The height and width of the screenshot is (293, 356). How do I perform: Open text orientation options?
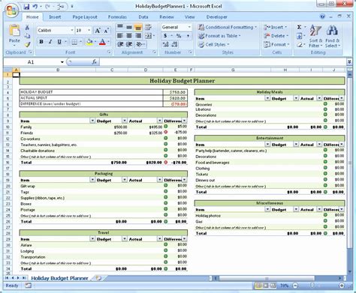140,44
